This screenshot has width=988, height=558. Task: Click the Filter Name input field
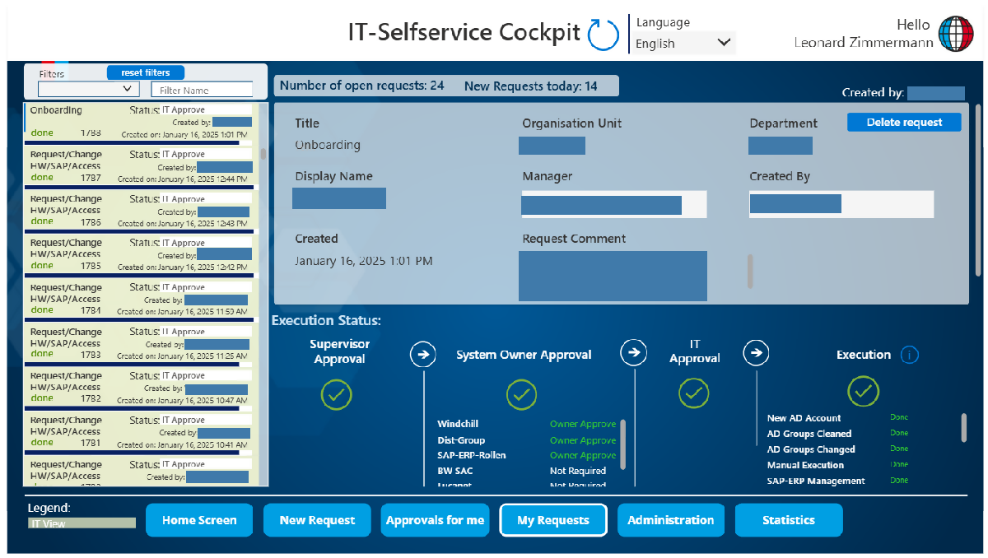point(202,90)
